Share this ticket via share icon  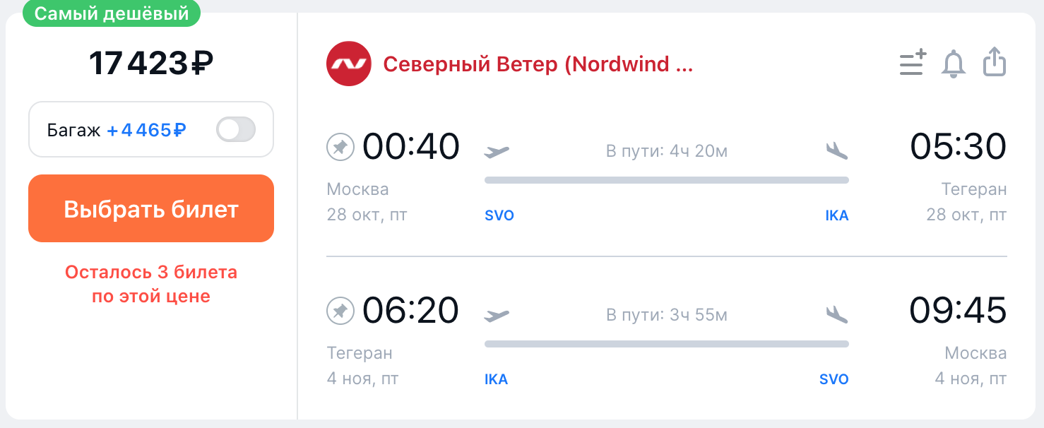[x=995, y=62]
